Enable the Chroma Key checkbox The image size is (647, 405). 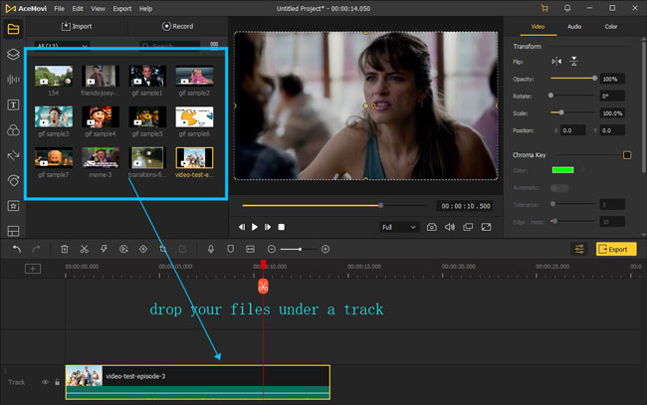click(627, 155)
